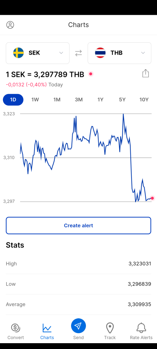Tap the red live rate dot on chart

[x=152, y=198]
